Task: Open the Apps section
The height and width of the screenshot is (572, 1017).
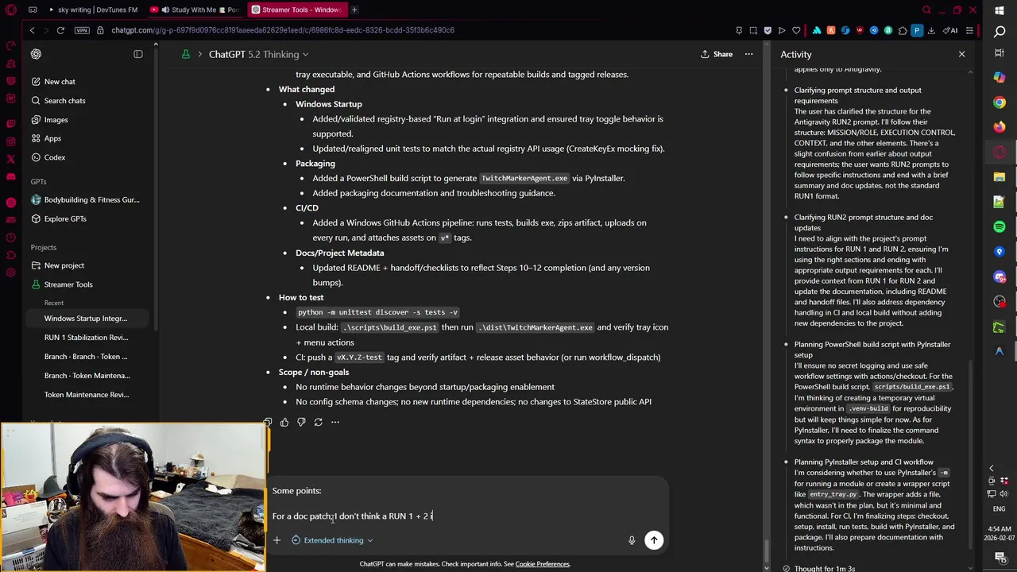Action: [52, 138]
